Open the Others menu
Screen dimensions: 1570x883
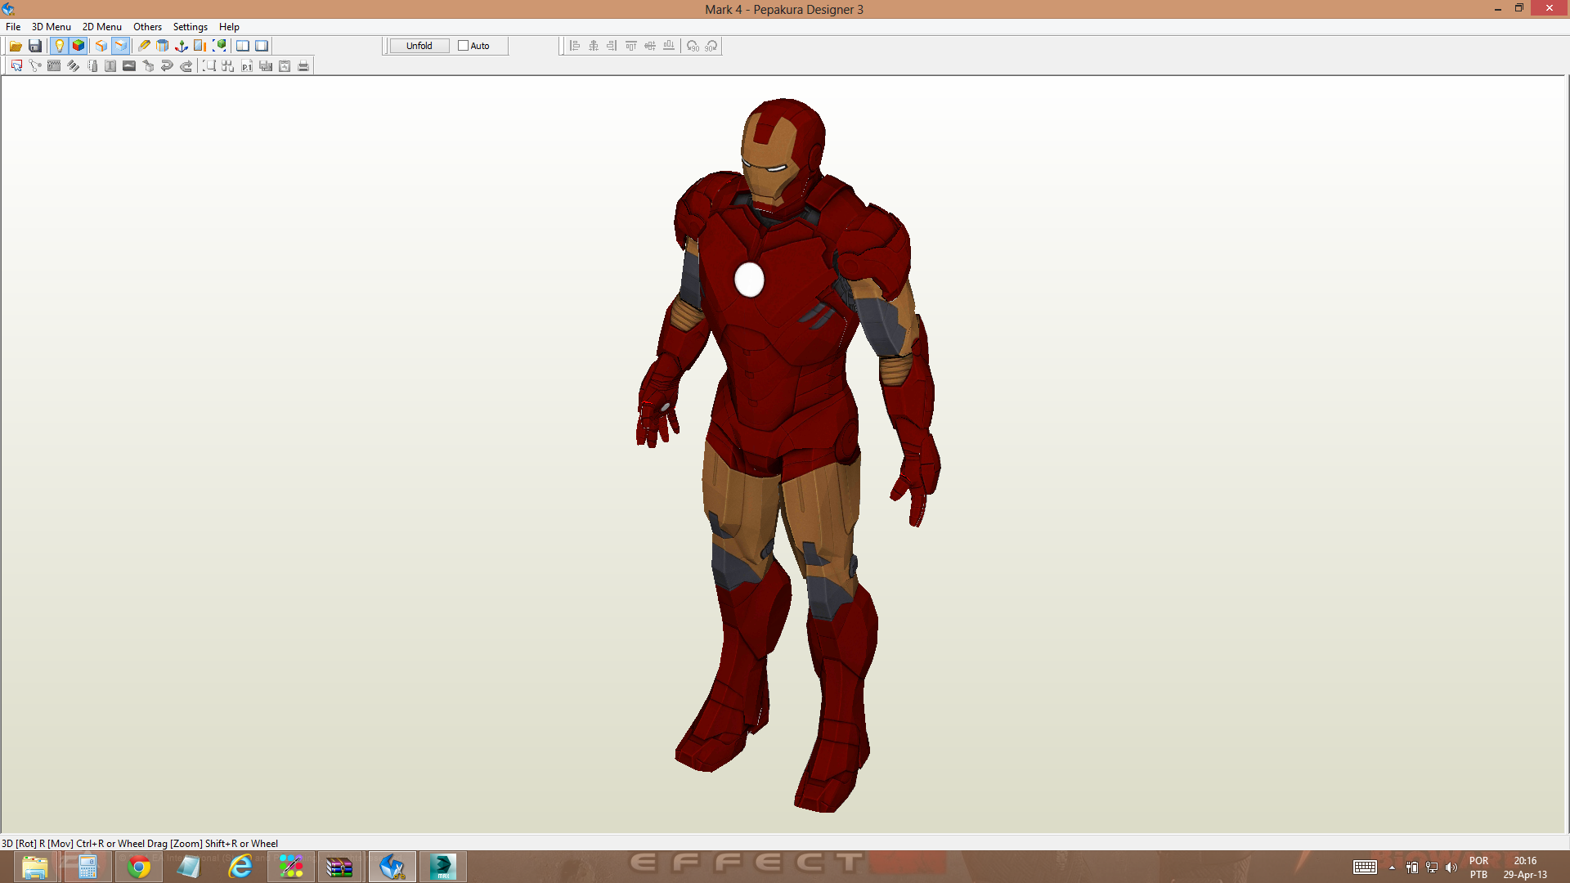[x=148, y=27]
